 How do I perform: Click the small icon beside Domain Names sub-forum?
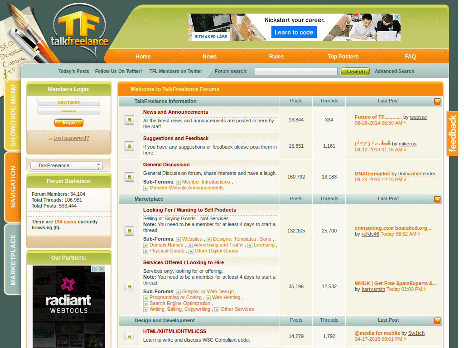145,245
